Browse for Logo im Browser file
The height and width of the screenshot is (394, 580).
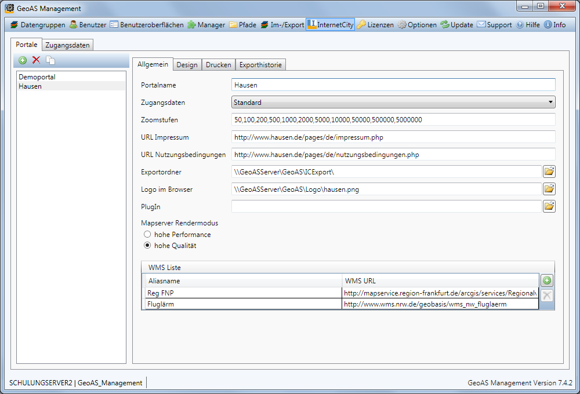549,189
